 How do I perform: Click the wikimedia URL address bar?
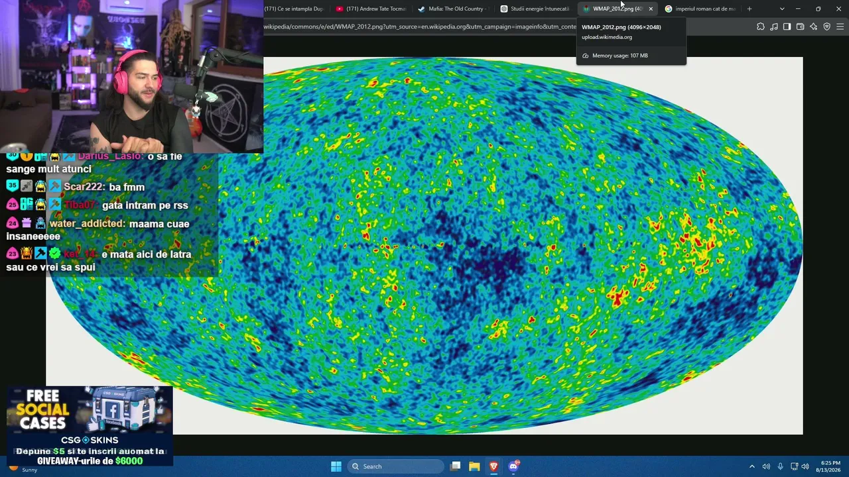(420, 26)
